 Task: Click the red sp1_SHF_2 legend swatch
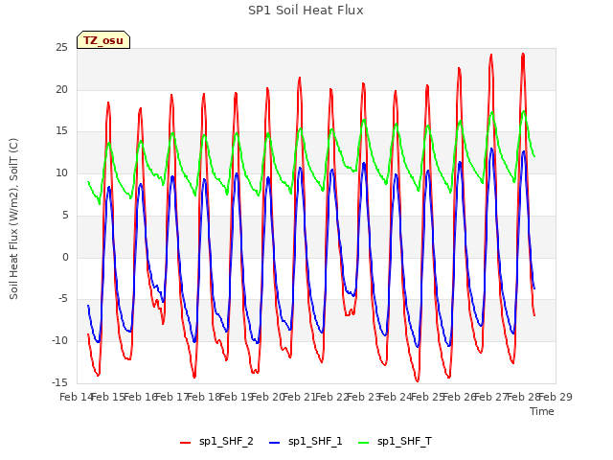click(x=185, y=443)
